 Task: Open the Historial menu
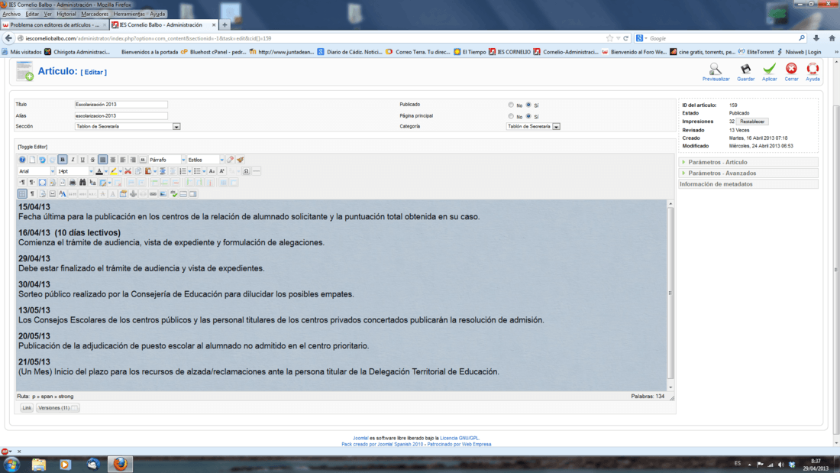[x=66, y=14]
